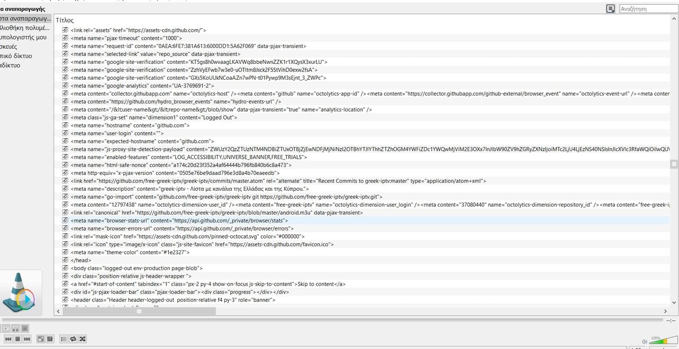This screenshot has width=679, height=349.
Task: Expand the 'αδίκτυο' sidebar section
Action: point(10,65)
